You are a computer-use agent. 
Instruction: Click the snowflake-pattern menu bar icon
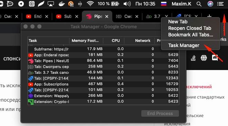click(32, 4)
